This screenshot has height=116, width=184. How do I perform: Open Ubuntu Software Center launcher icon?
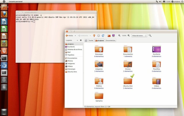(4, 43)
